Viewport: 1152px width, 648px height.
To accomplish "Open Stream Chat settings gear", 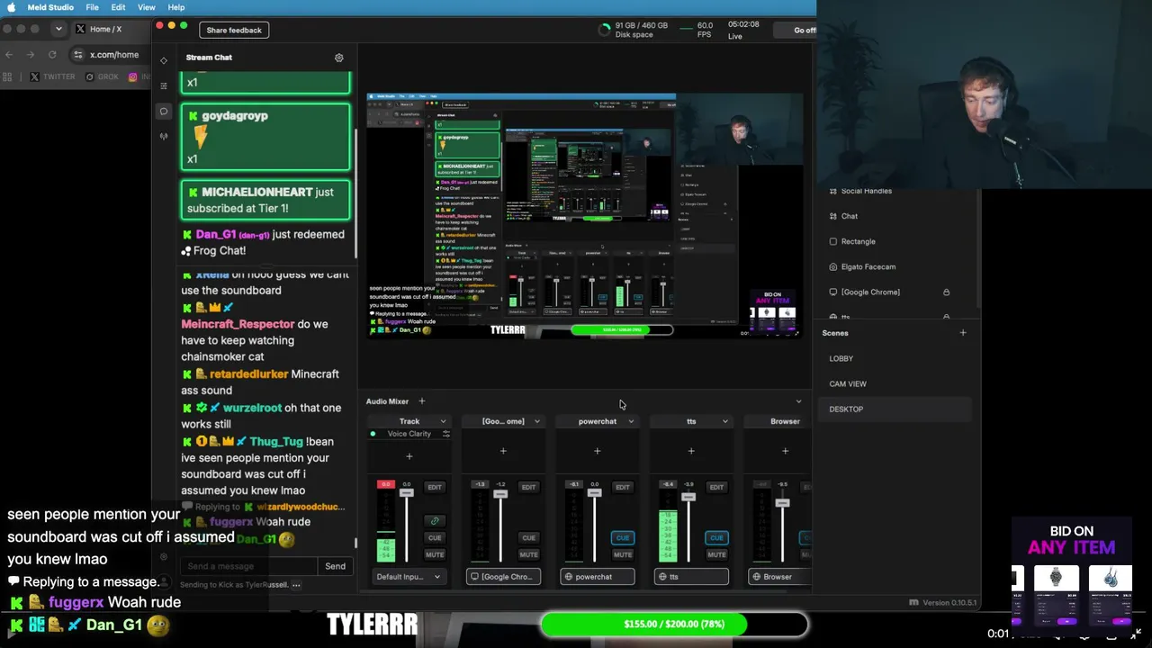I will [x=339, y=58].
